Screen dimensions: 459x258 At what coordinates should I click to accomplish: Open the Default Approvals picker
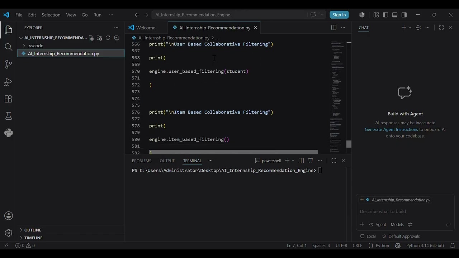point(401,236)
